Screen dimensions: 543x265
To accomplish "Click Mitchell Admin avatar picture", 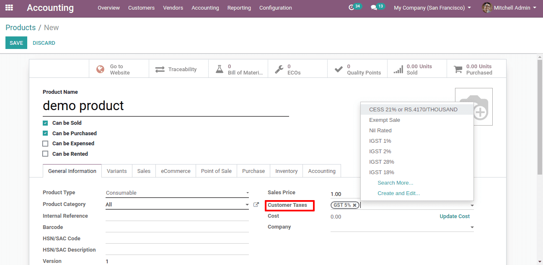I will pyautogui.click(x=487, y=8).
